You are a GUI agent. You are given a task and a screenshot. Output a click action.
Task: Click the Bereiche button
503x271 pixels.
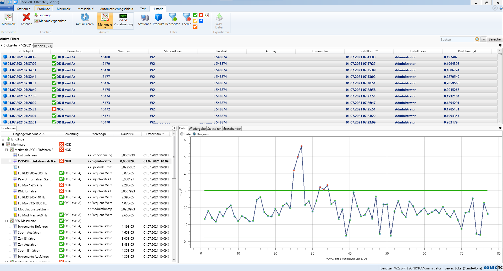[x=494, y=39]
